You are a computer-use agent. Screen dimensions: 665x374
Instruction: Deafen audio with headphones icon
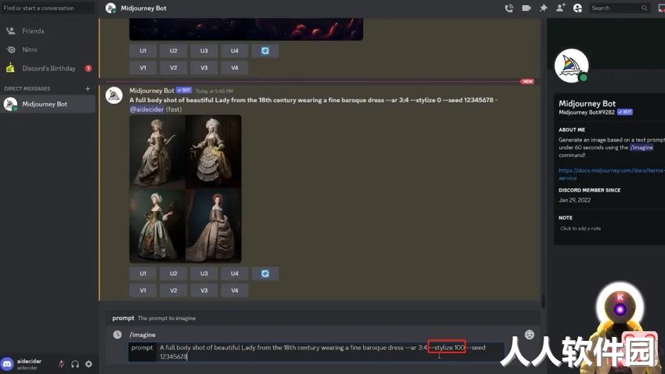tap(75, 364)
